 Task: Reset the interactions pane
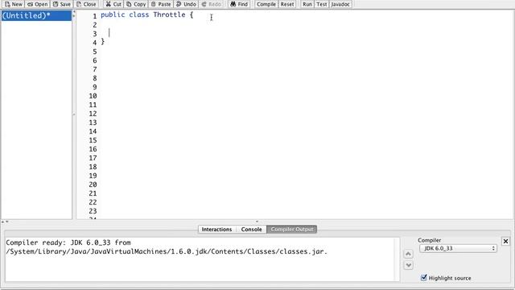287,4
